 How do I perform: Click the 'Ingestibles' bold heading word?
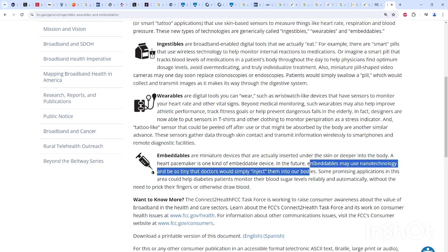point(170,44)
